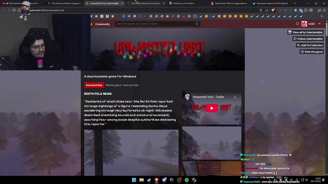Switch to IT - The Game tab
This screenshot has width=328, height=184.
tap(63, 3)
